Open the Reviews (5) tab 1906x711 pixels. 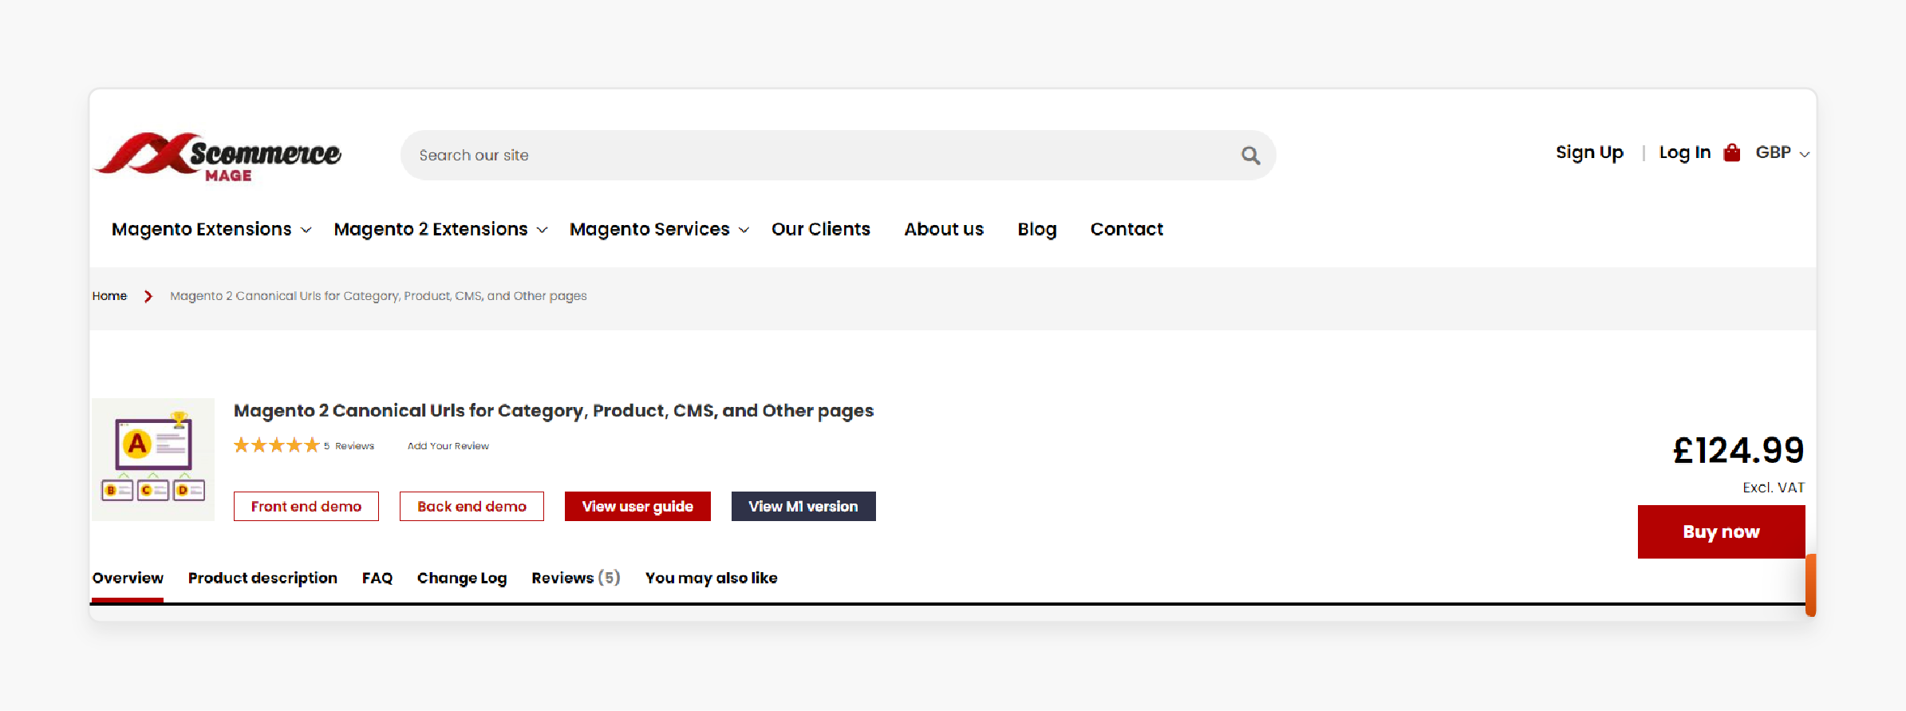pos(576,578)
